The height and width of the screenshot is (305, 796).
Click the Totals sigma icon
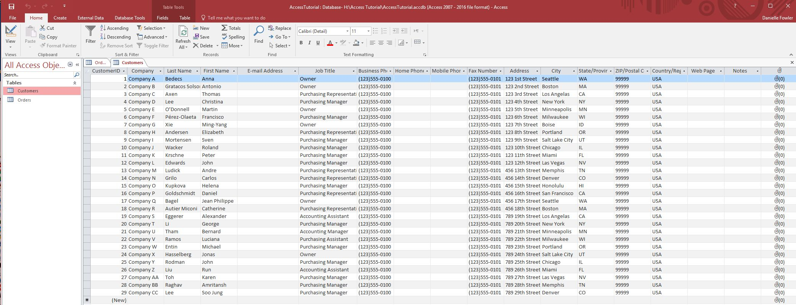pos(224,28)
